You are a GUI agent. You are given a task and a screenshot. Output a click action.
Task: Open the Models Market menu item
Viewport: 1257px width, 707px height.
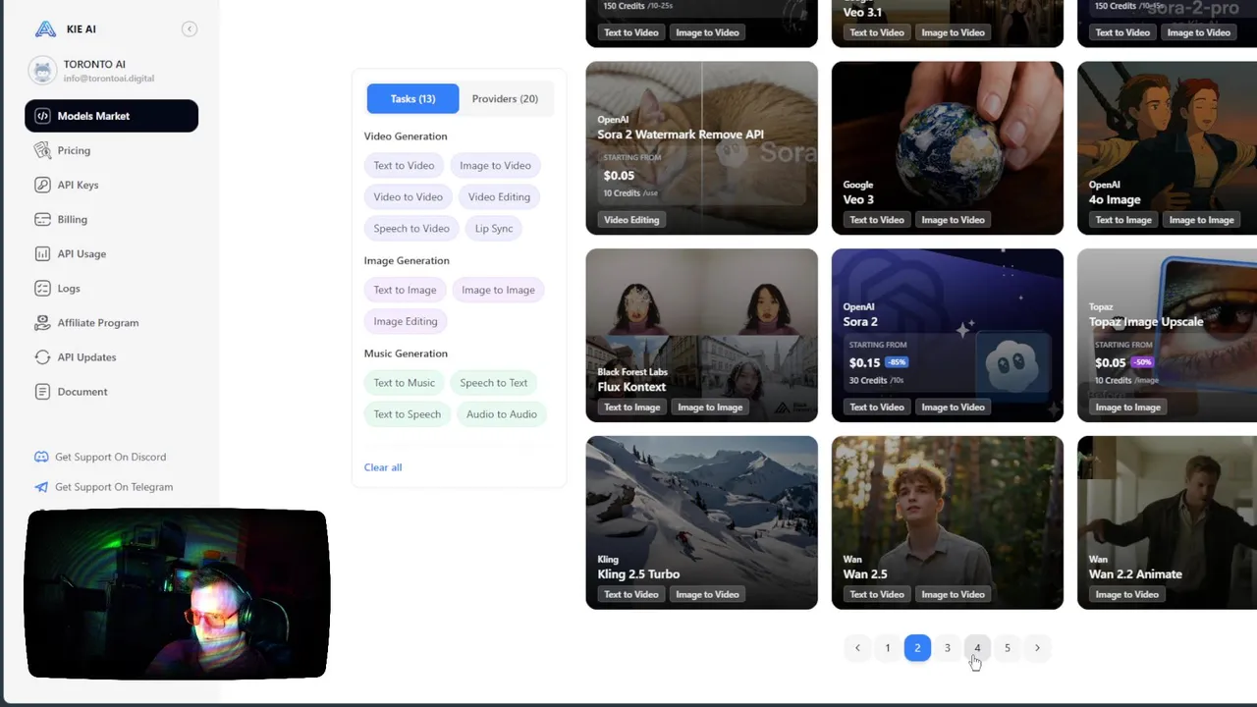point(111,116)
